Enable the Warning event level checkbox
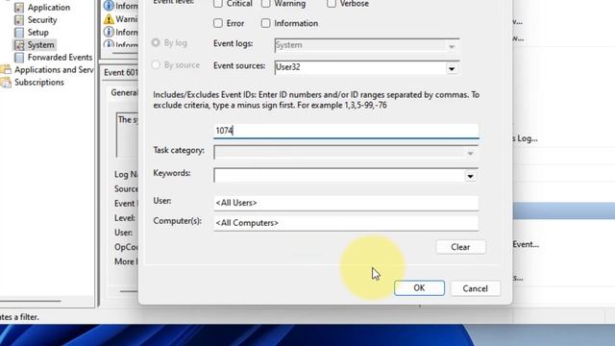The width and height of the screenshot is (615, 346). (266, 4)
